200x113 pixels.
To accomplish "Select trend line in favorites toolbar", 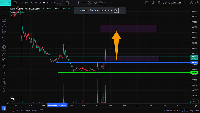I will tap(62, 3).
